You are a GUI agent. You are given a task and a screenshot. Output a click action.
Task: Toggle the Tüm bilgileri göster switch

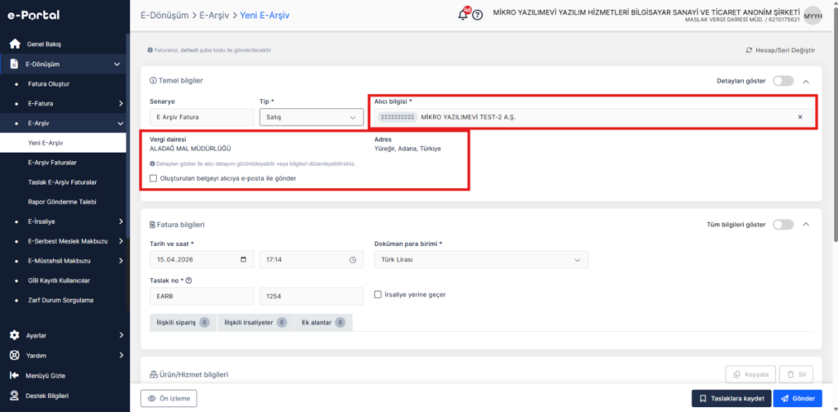[x=783, y=225]
